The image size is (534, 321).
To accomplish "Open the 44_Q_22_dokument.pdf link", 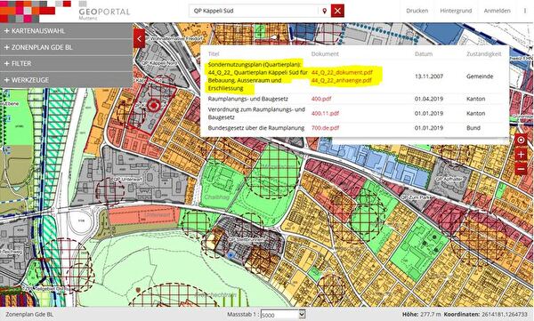I will tap(342, 72).
